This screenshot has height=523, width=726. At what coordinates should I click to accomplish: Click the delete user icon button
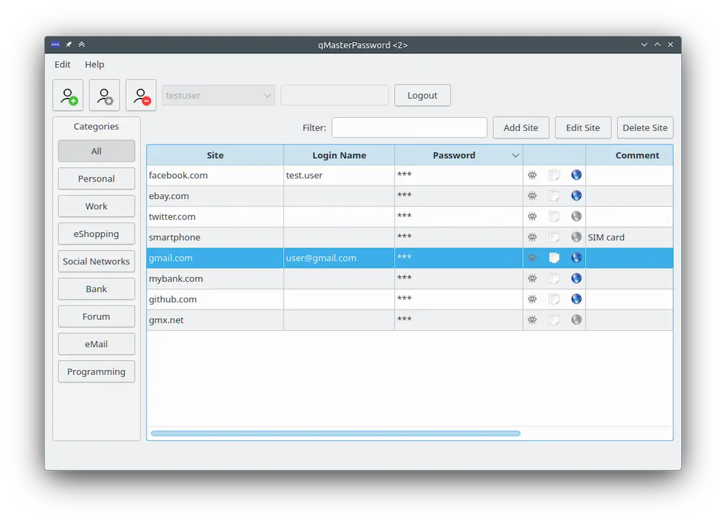(141, 96)
